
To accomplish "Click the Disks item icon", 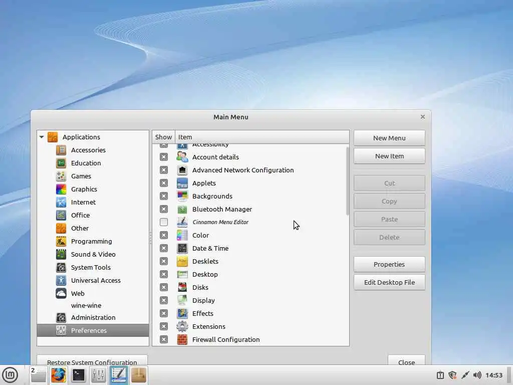I will click(182, 287).
